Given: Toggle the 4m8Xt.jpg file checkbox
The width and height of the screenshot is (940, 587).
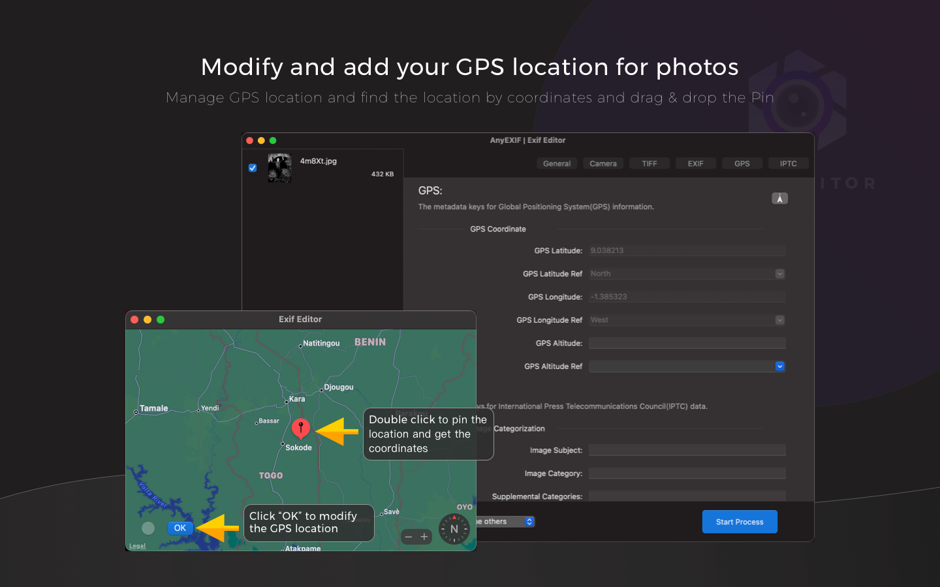Looking at the screenshot, I should [x=253, y=168].
